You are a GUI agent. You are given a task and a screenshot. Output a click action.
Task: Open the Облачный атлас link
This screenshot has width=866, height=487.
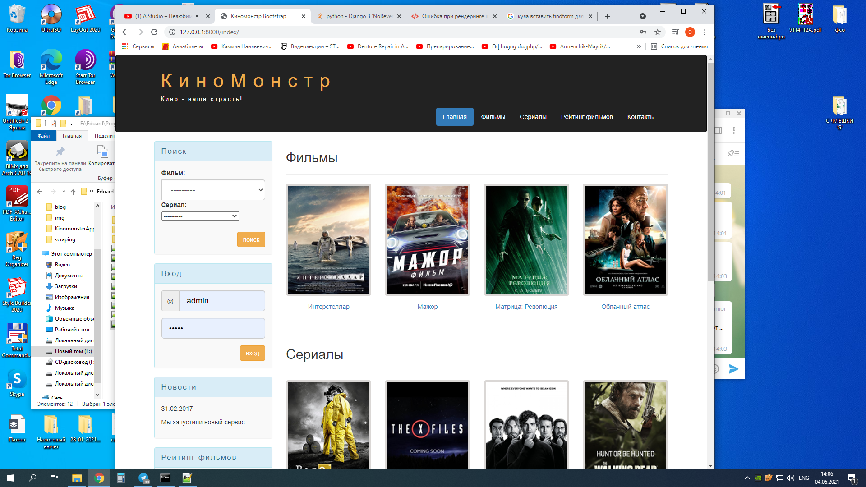point(626,307)
